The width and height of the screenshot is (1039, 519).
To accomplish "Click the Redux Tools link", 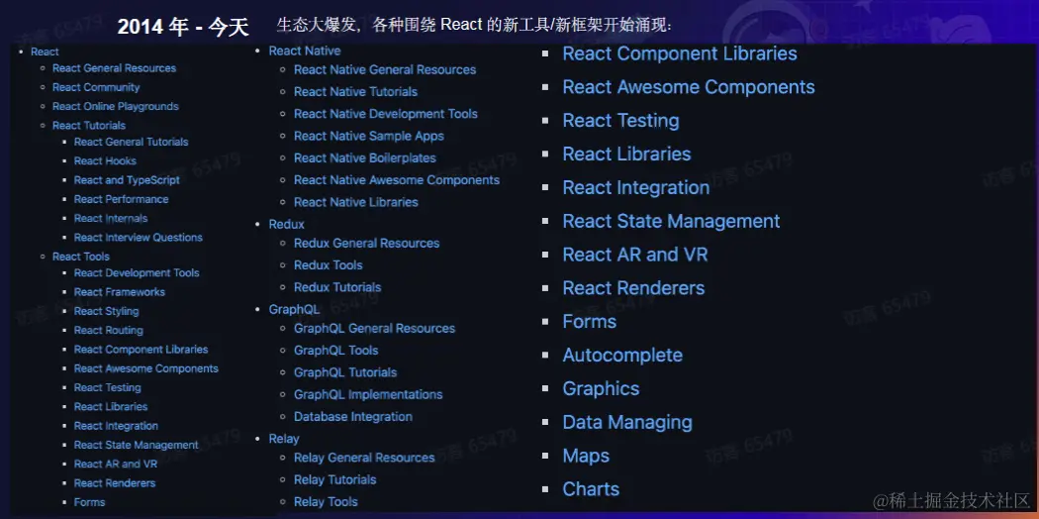I will coord(328,265).
